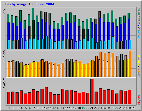Click the green hits bar for day 4

(x=21, y=16)
